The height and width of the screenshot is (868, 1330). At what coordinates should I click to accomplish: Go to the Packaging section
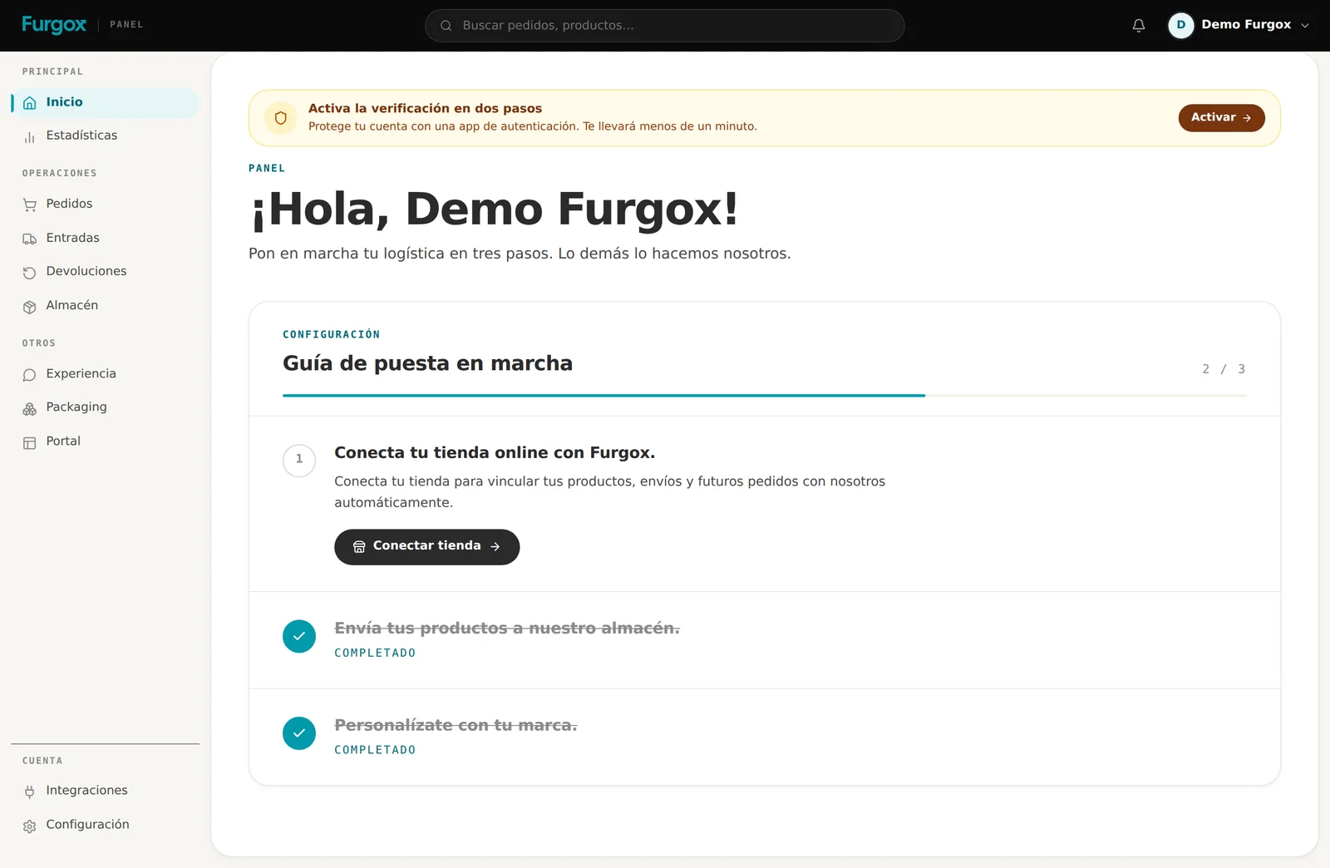tap(105, 407)
